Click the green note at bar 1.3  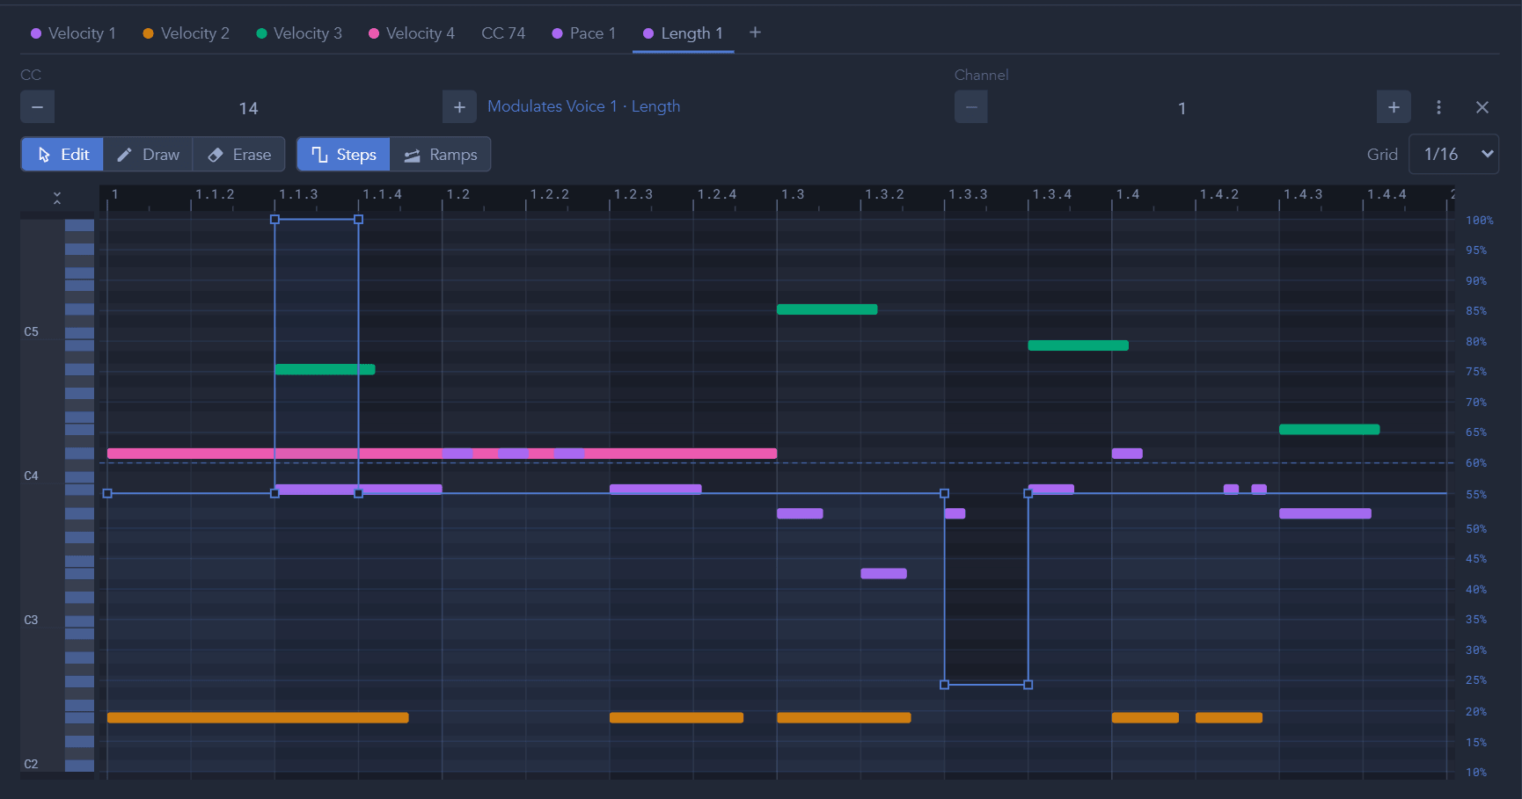pyautogui.click(x=827, y=309)
